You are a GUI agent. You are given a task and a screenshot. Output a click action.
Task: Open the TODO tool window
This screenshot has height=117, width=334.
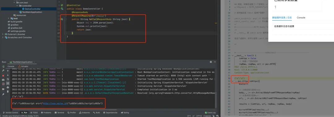(34, 113)
